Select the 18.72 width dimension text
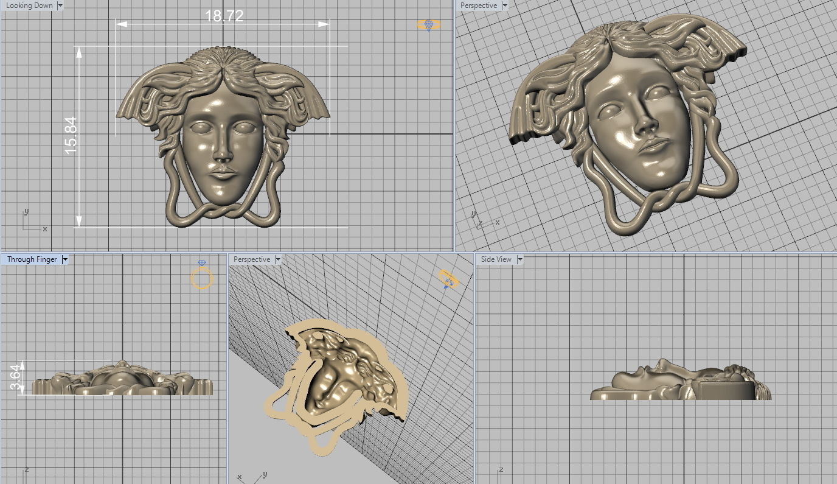This screenshot has width=837, height=484. tap(224, 16)
